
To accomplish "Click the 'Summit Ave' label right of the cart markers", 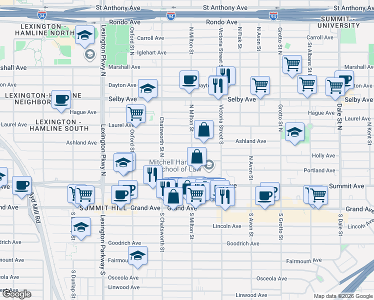I will pyautogui.click(x=346, y=186).
